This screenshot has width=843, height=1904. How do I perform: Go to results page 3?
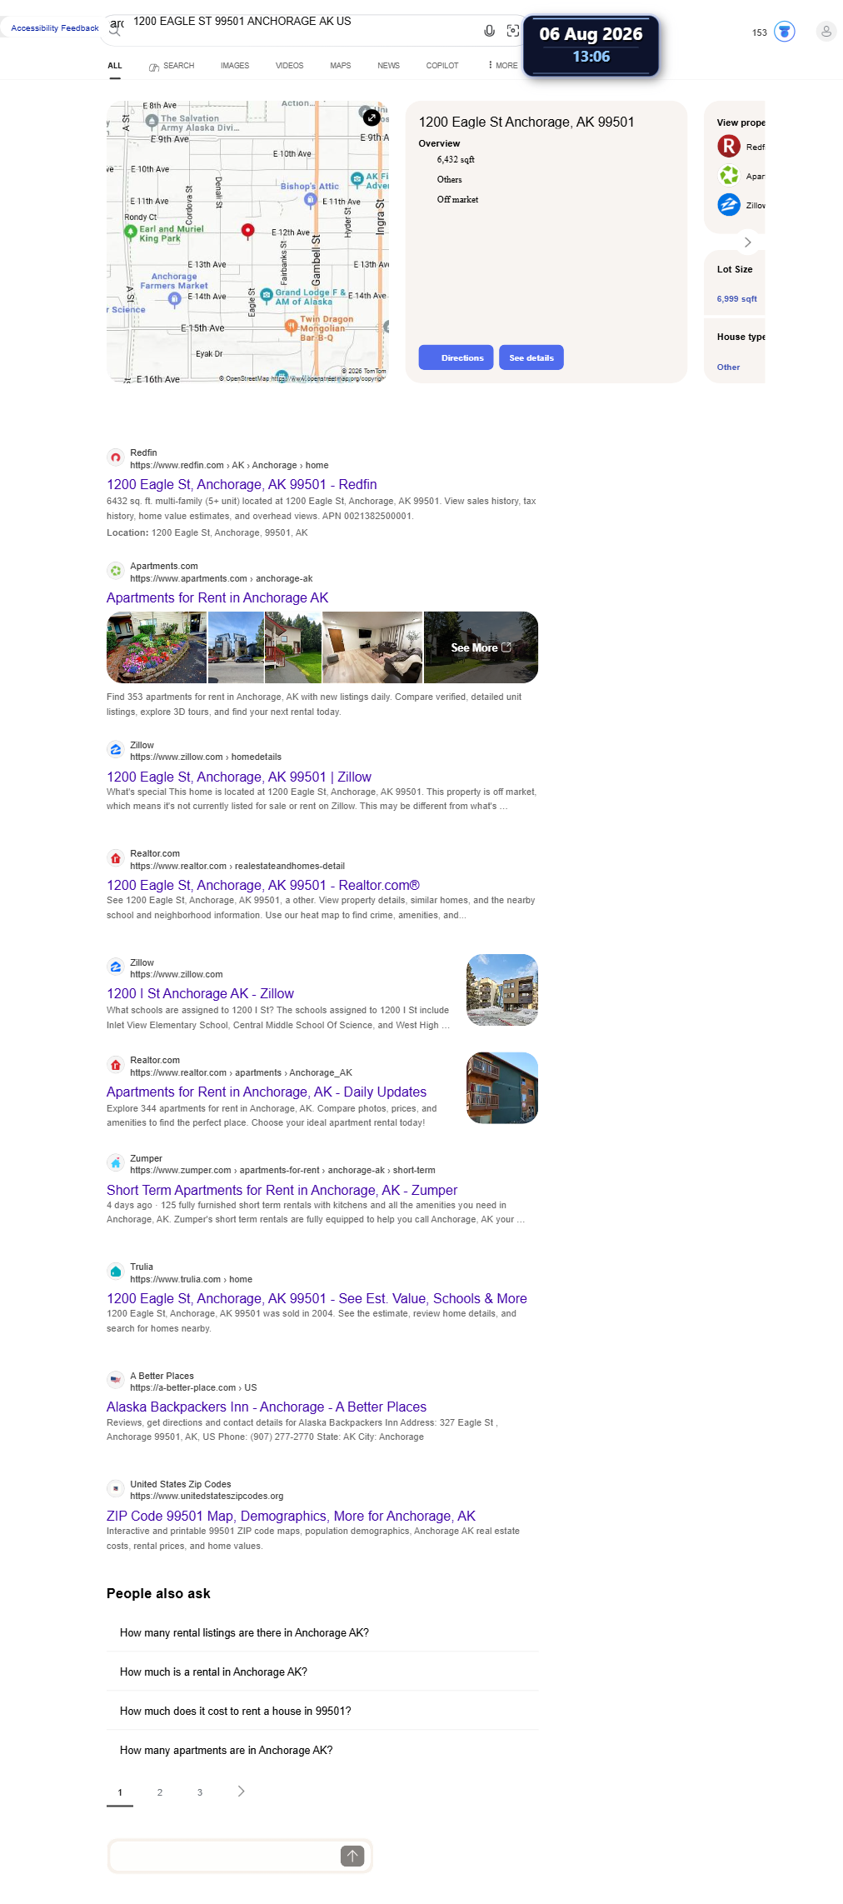[x=200, y=1792]
